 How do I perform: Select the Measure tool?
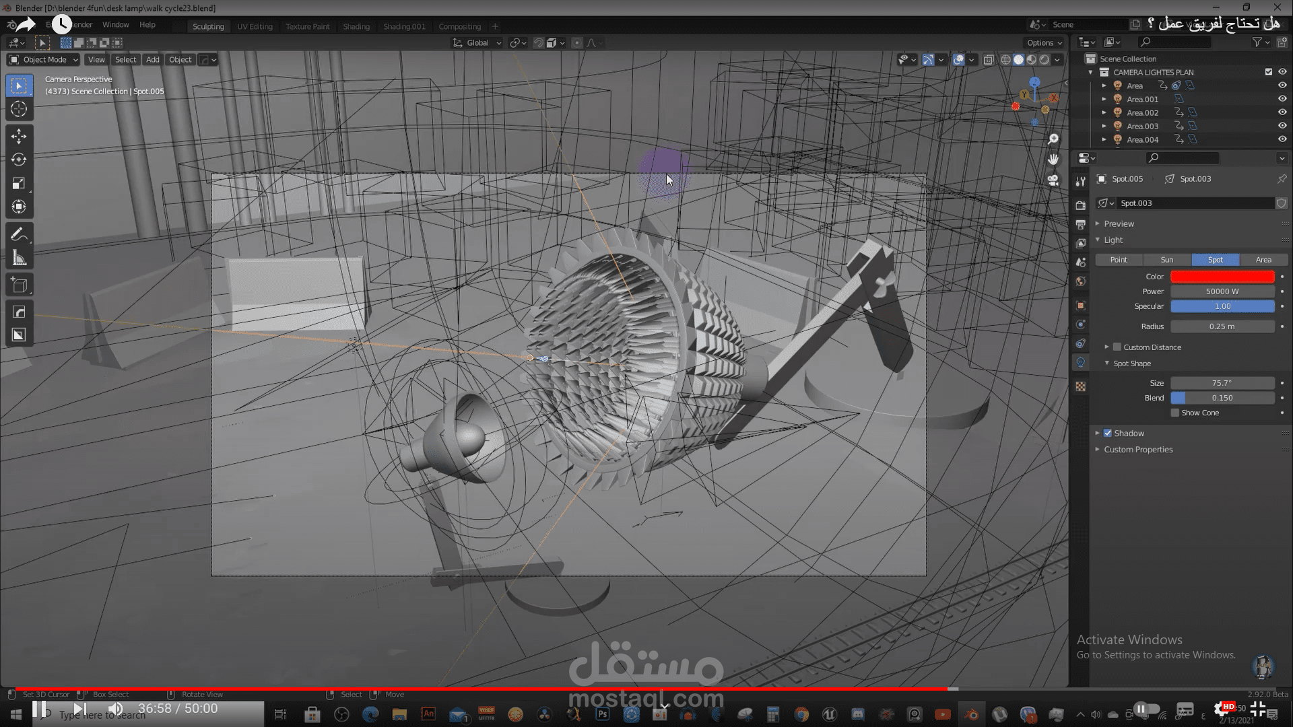click(x=19, y=258)
